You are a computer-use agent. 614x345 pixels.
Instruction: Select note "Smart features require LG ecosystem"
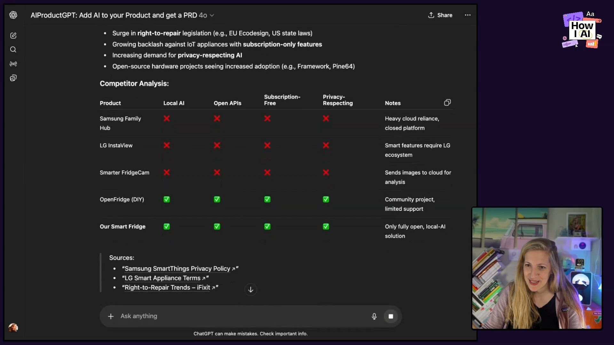[x=417, y=150]
